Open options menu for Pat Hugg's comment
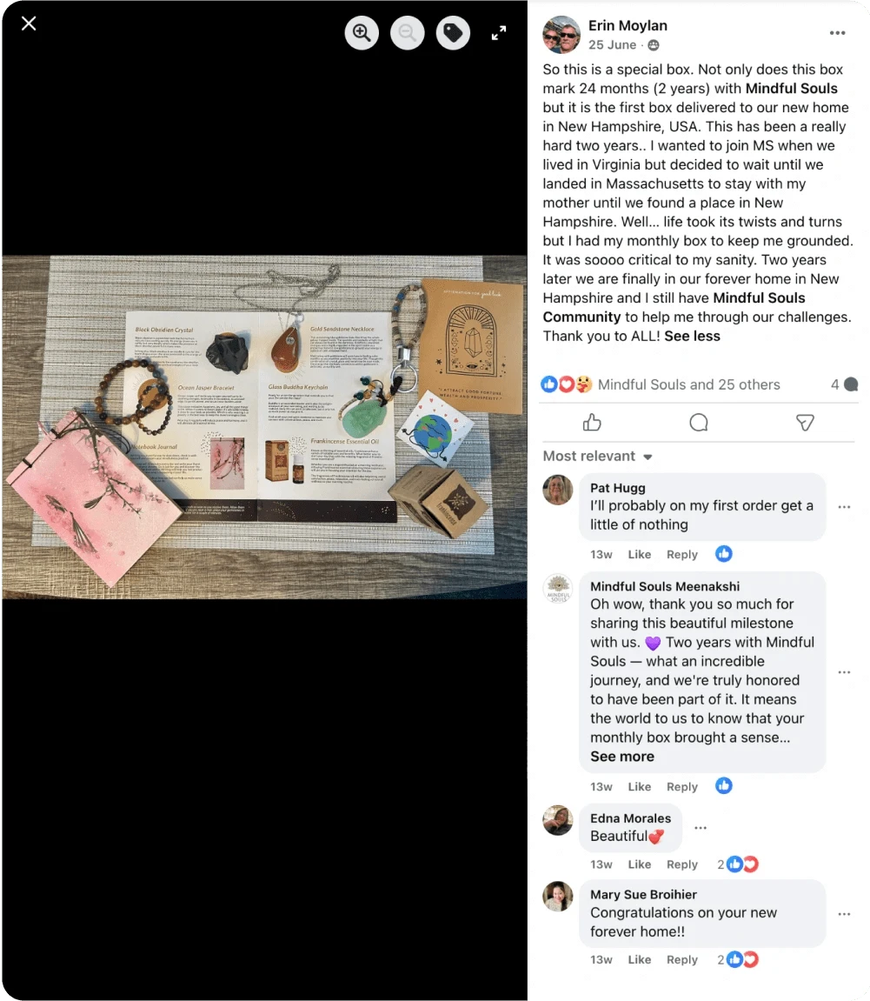Viewport: 870px width, 1001px height. coord(845,507)
